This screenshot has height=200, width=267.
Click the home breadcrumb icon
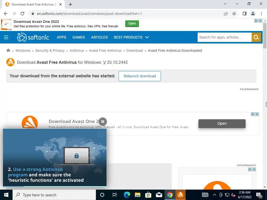(x=8, y=50)
